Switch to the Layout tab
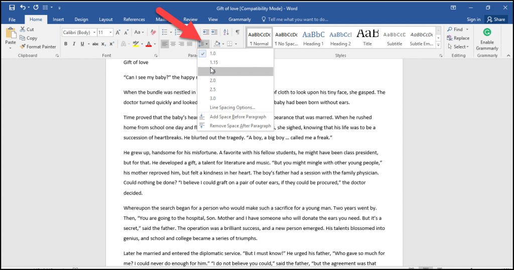514x270 pixels. pos(106,20)
